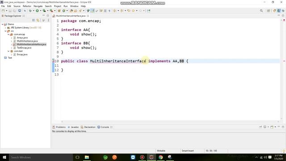Screen dimensions: 286x161
Task: Click the Open Console dropdown icon
Action: click(x=272, y=127)
